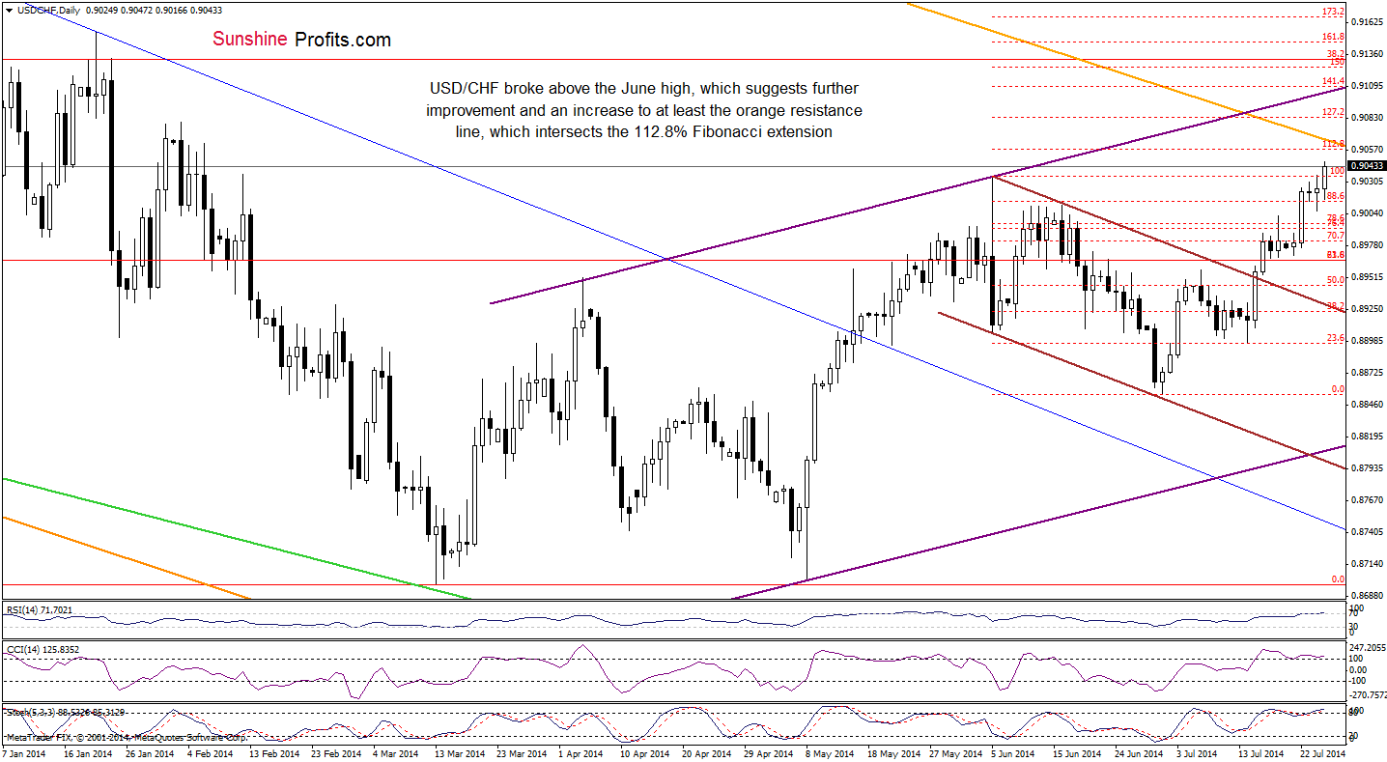Click the 0.90040 price axis label
Image resolution: width=1387 pixels, height=762 pixels.
point(1368,212)
